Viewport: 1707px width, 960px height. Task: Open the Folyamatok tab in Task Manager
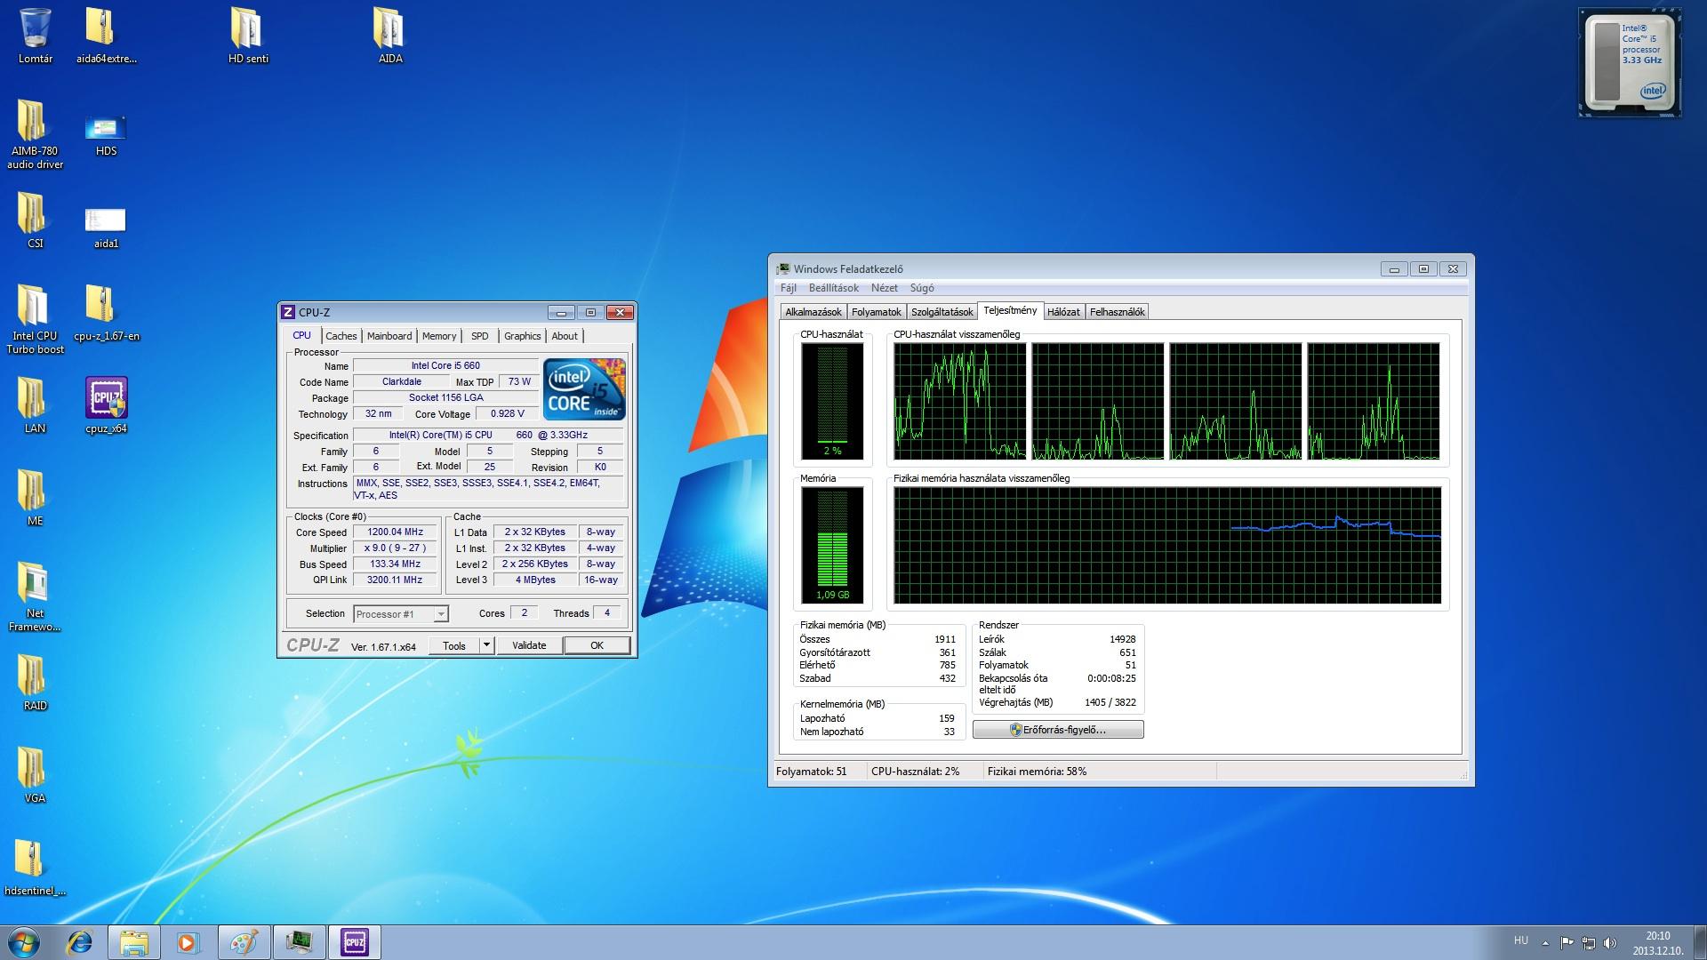(876, 312)
